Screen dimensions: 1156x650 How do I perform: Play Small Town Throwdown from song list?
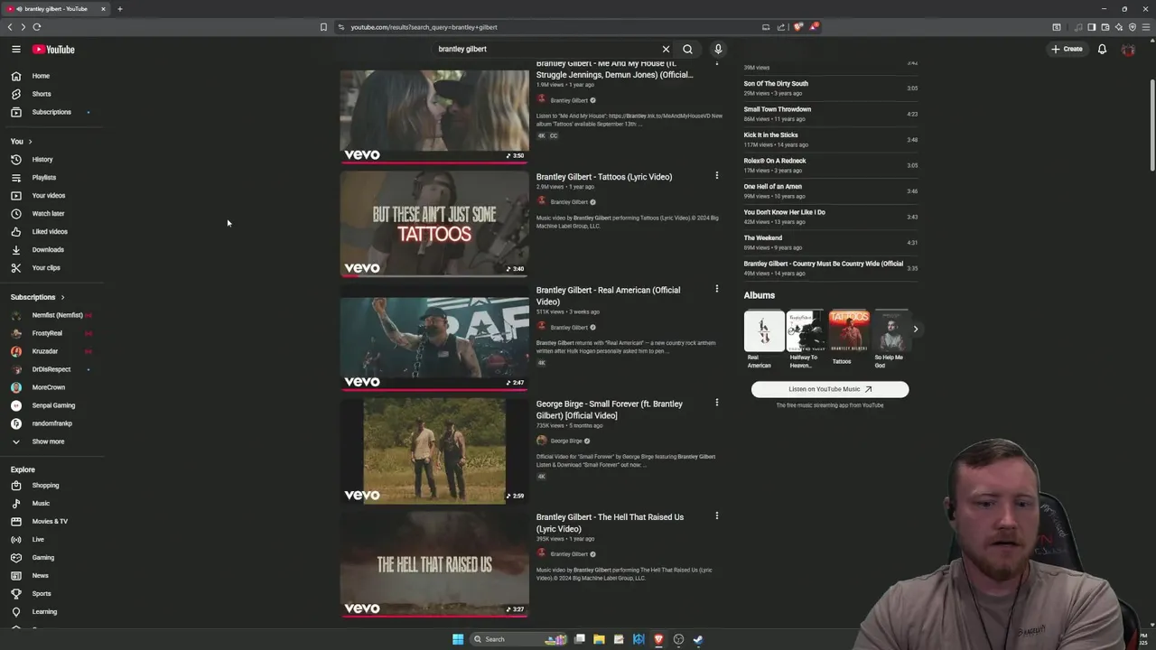778,109
